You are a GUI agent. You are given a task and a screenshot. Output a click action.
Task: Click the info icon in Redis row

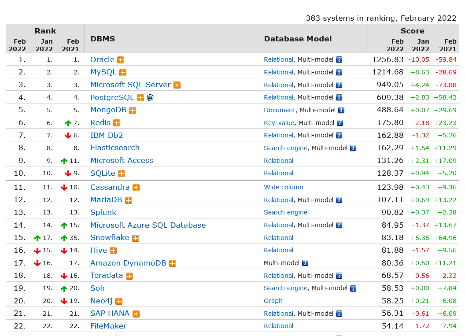[340, 123]
